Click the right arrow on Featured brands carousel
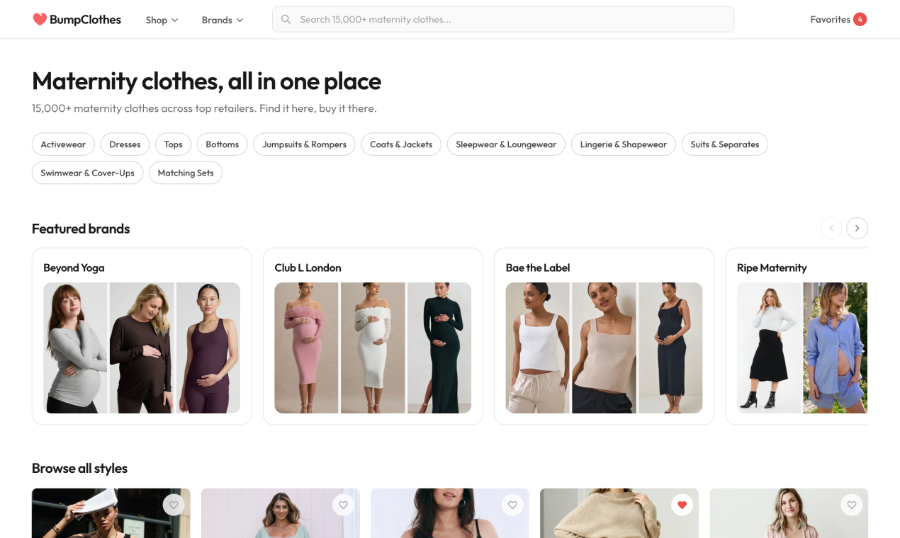 857,228
